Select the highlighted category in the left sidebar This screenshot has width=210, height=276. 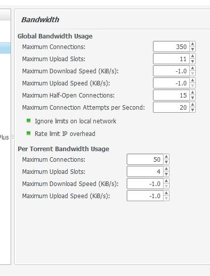pos(5,48)
